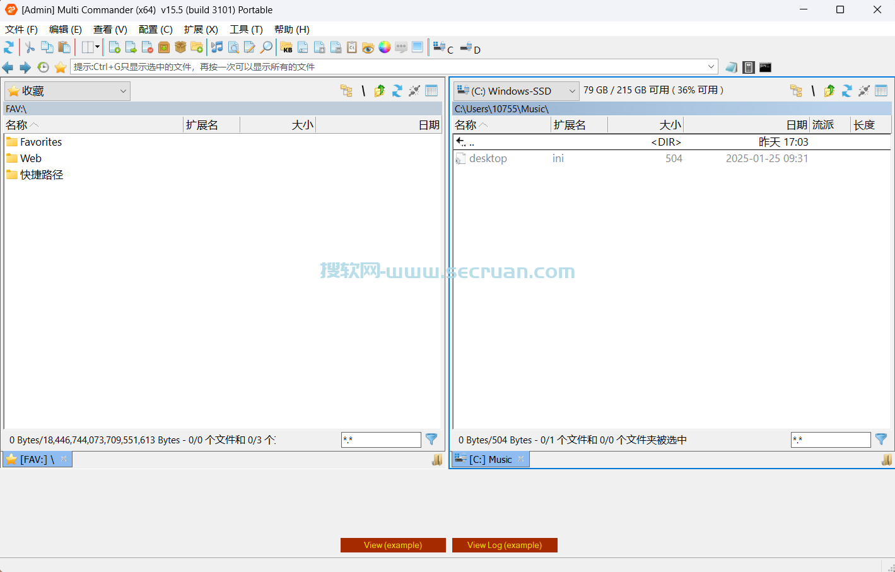
Task: Open the 配置 (C) menu
Action: click(x=156, y=30)
